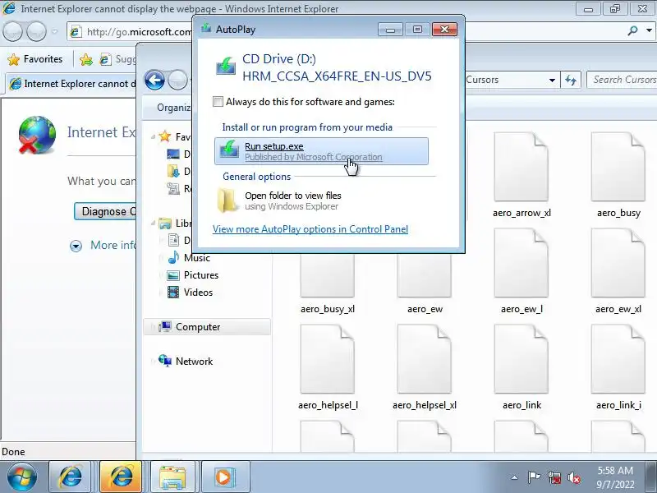This screenshot has height=493, width=657.
Task: Click the Explorer Forward arrow button
Action: (x=177, y=80)
